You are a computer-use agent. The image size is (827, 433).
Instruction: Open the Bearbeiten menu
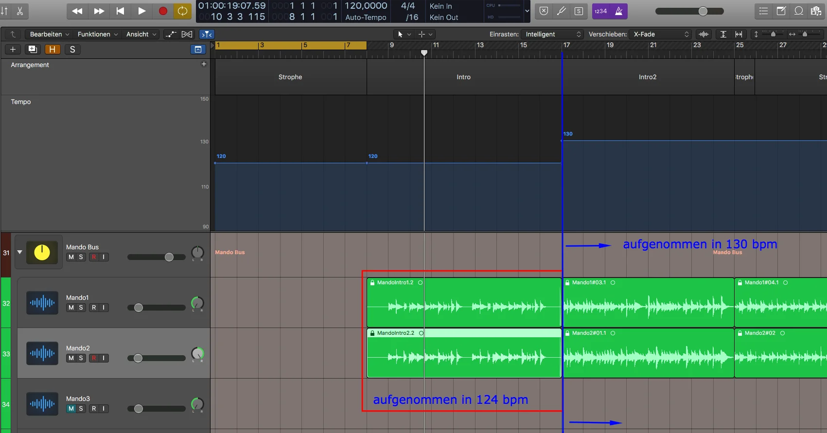(49, 34)
